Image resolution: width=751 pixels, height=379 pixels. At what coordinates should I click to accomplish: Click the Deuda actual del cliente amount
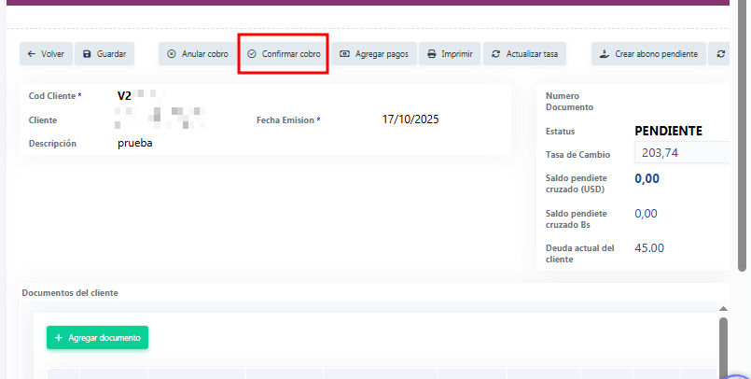(x=649, y=248)
